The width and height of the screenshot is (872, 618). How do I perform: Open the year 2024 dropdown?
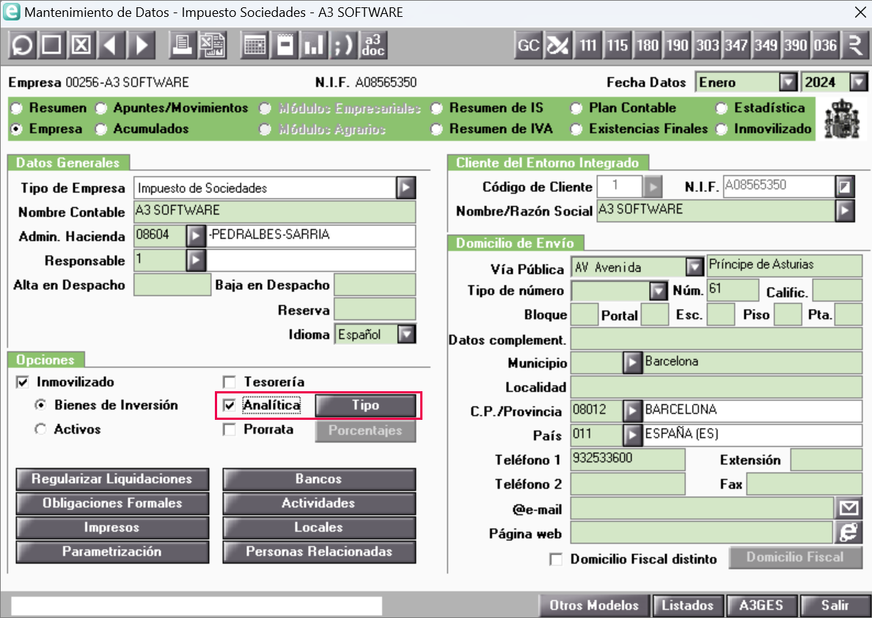(859, 82)
